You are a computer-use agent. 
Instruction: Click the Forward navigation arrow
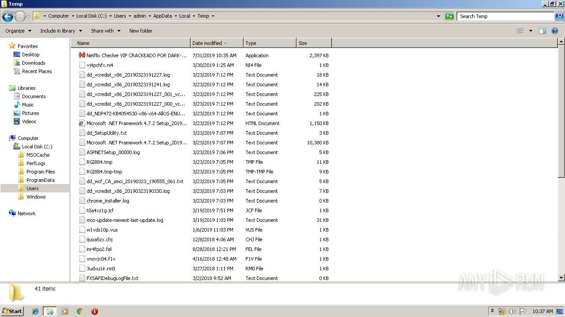point(20,16)
